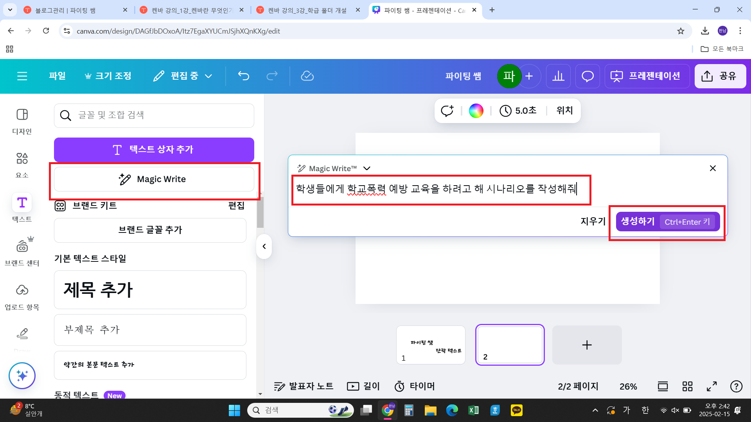This screenshot has height=422, width=751.
Task: Open 발표자 노트 from the bottom bar
Action: (x=304, y=386)
